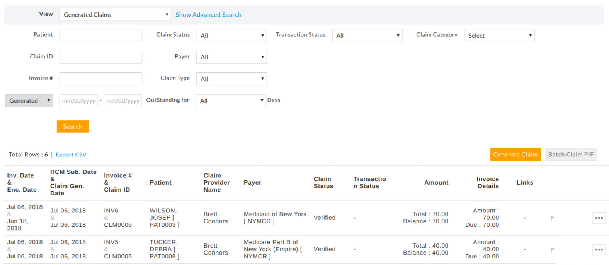
Task: Expand the Transaction Status dropdown
Action: 367,36
